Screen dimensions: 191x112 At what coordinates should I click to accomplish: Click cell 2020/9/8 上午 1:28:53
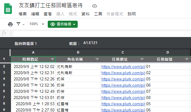tap(33, 104)
